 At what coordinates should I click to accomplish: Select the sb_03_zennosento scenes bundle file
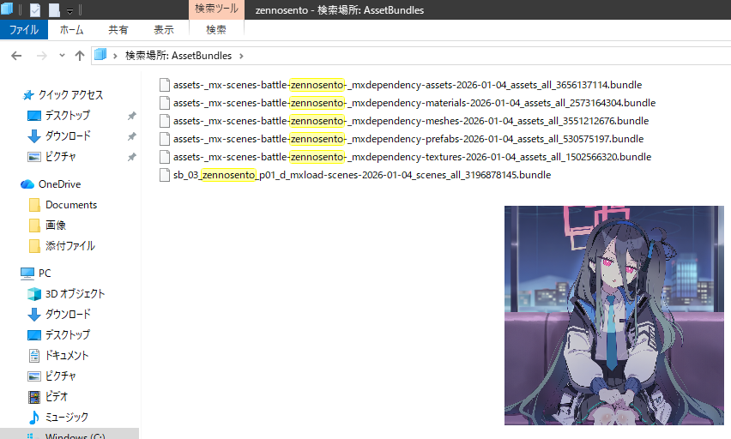click(361, 175)
